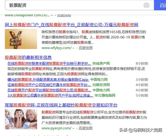
Task: Expand dropdown arrow next to www.chinapower.com.cn
Action: pyautogui.click(x=52, y=15)
